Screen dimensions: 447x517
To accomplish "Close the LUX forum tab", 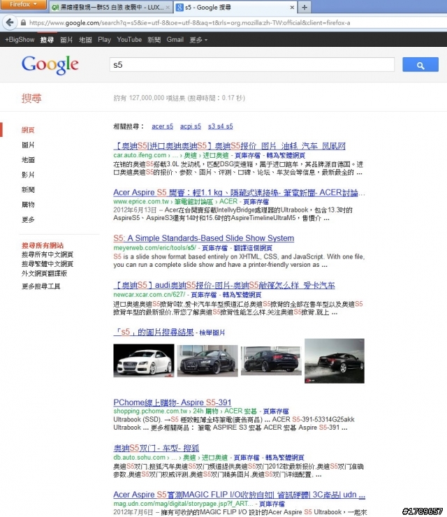I will pos(168,7).
